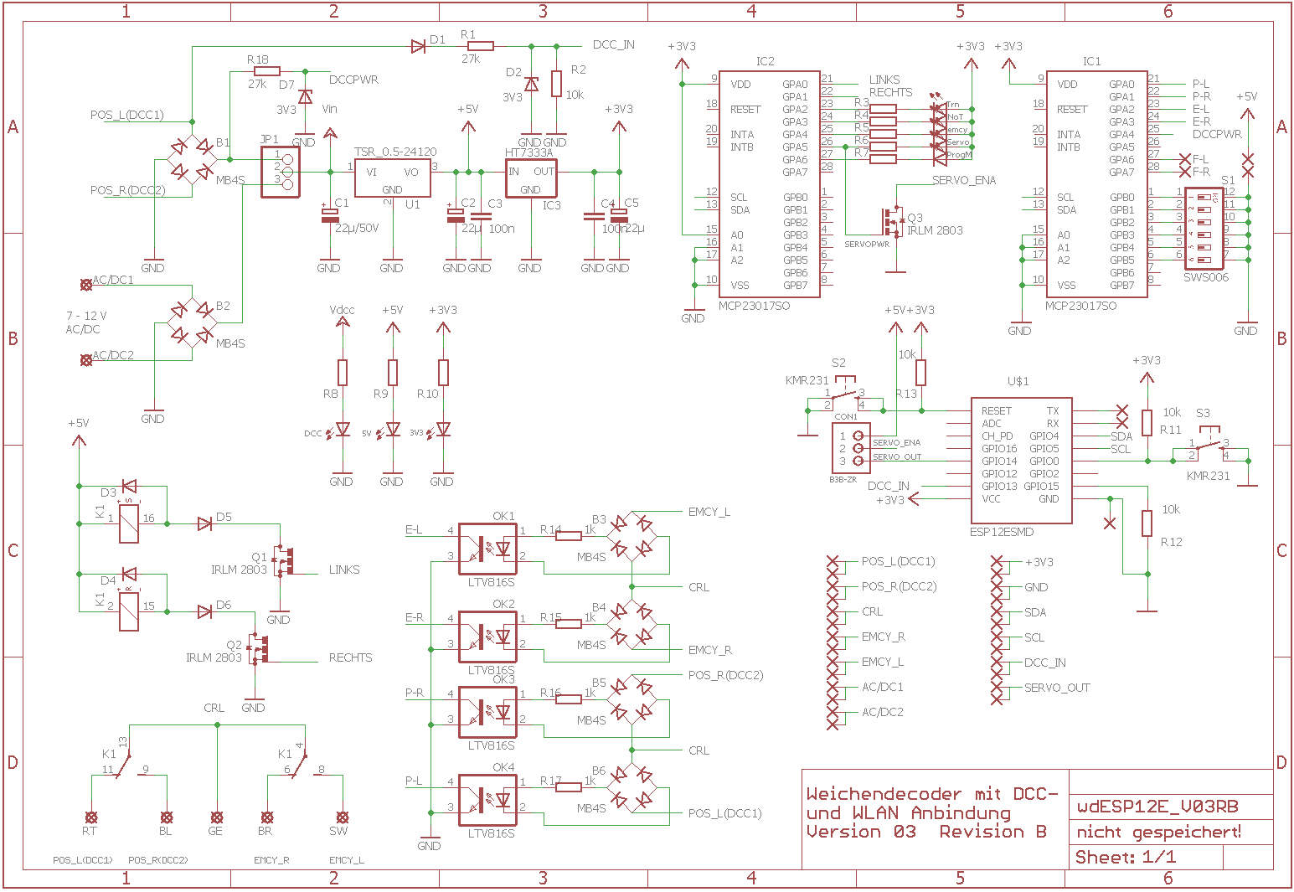Select the JP1 jumper header

pos(280,172)
